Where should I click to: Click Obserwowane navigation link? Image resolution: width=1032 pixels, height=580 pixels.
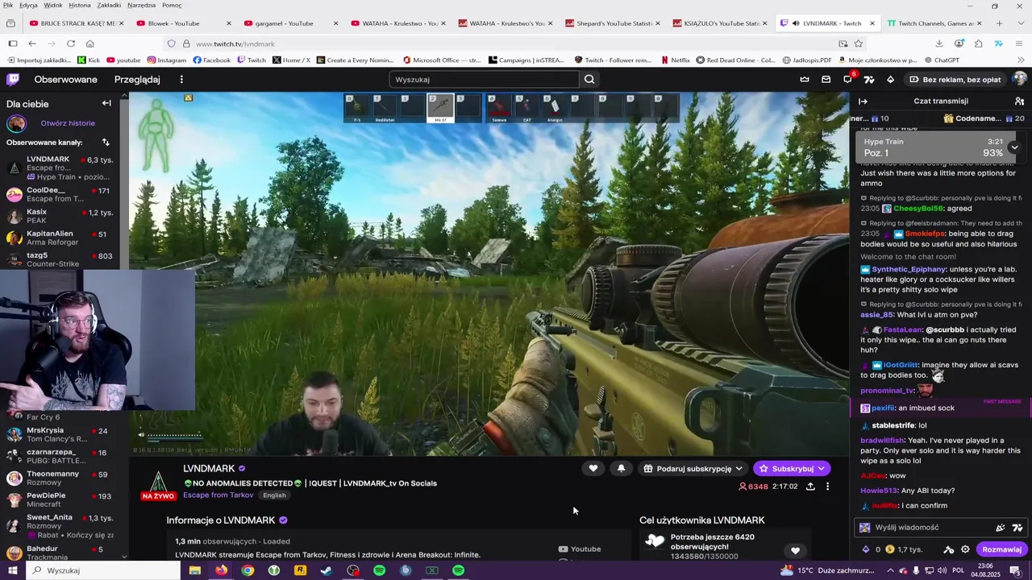tap(65, 79)
